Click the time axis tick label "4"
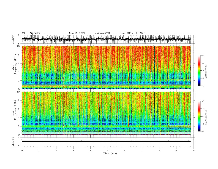This screenshot has height=169, width=218. pos(90,150)
